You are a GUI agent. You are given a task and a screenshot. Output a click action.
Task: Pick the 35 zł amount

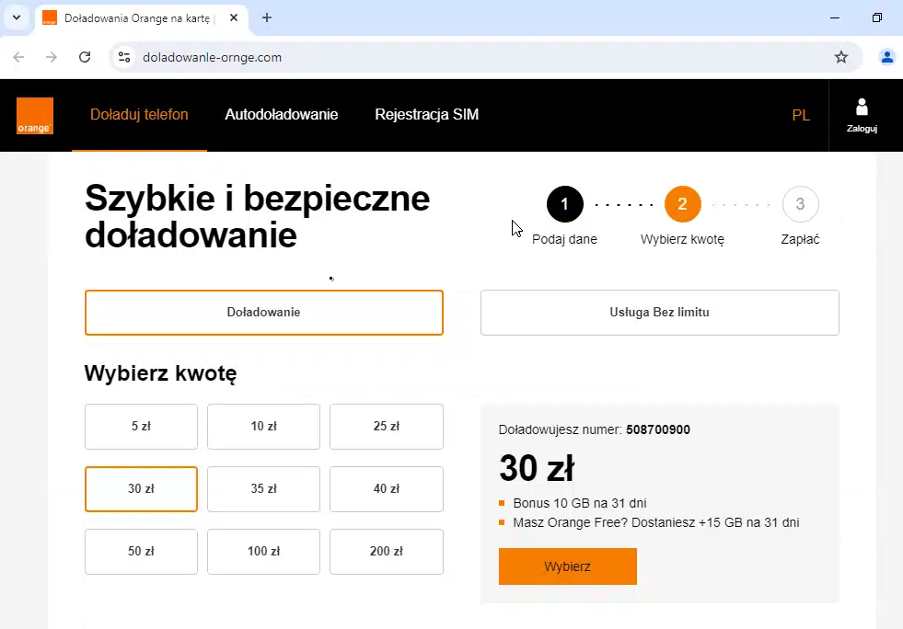point(264,489)
